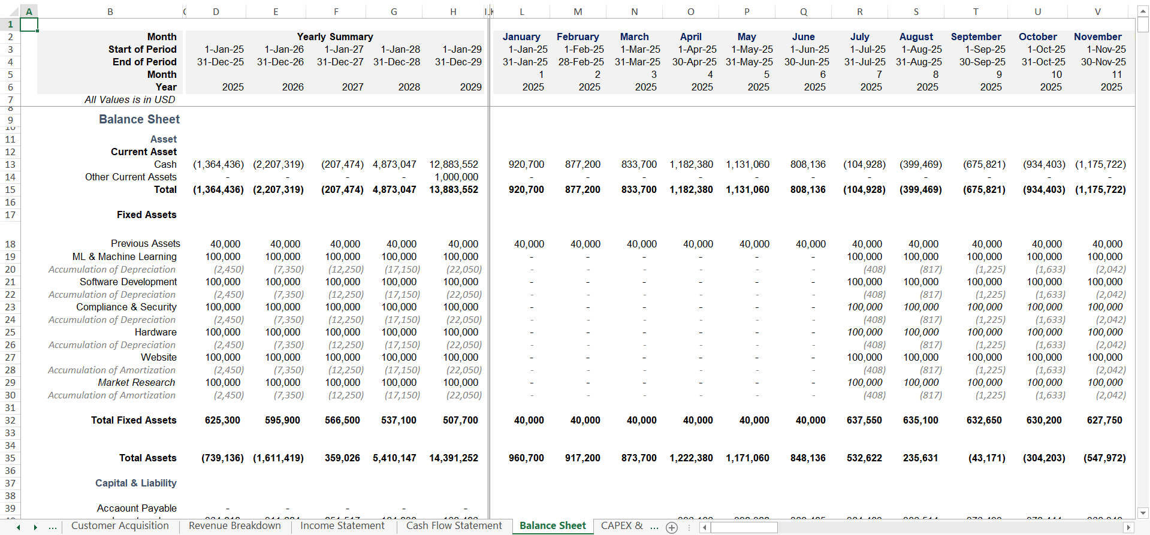Click the 'Fixed Assets' label
The height and width of the screenshot is (535, 1150).
[x=147, y=215]
